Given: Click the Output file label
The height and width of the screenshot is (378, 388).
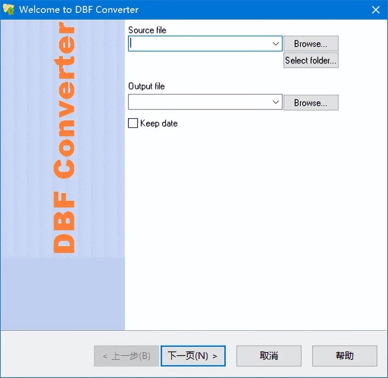Looking at the screenshot, I should (x=147, y=86).
